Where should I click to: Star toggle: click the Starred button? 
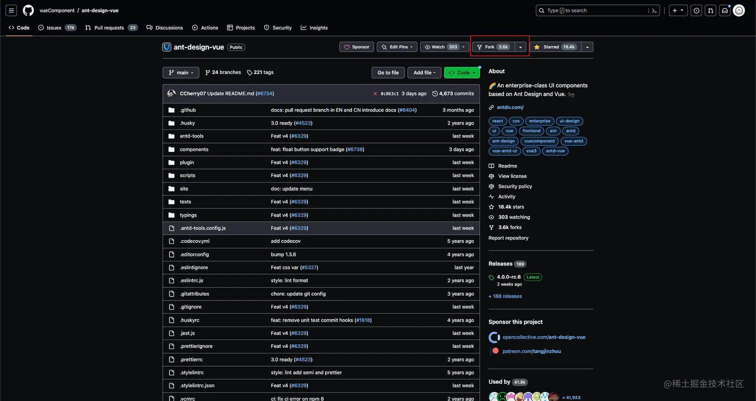[554, 47]
